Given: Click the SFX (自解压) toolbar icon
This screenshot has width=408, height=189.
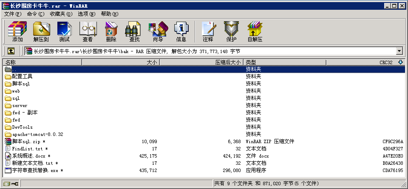Looking at the screenshot, I should [255, 31].
